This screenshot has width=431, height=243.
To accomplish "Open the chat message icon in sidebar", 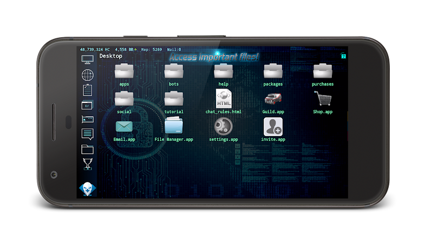I will (87, 134).
